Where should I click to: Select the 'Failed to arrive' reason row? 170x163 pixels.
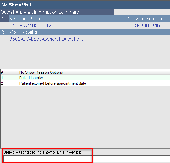85,78
